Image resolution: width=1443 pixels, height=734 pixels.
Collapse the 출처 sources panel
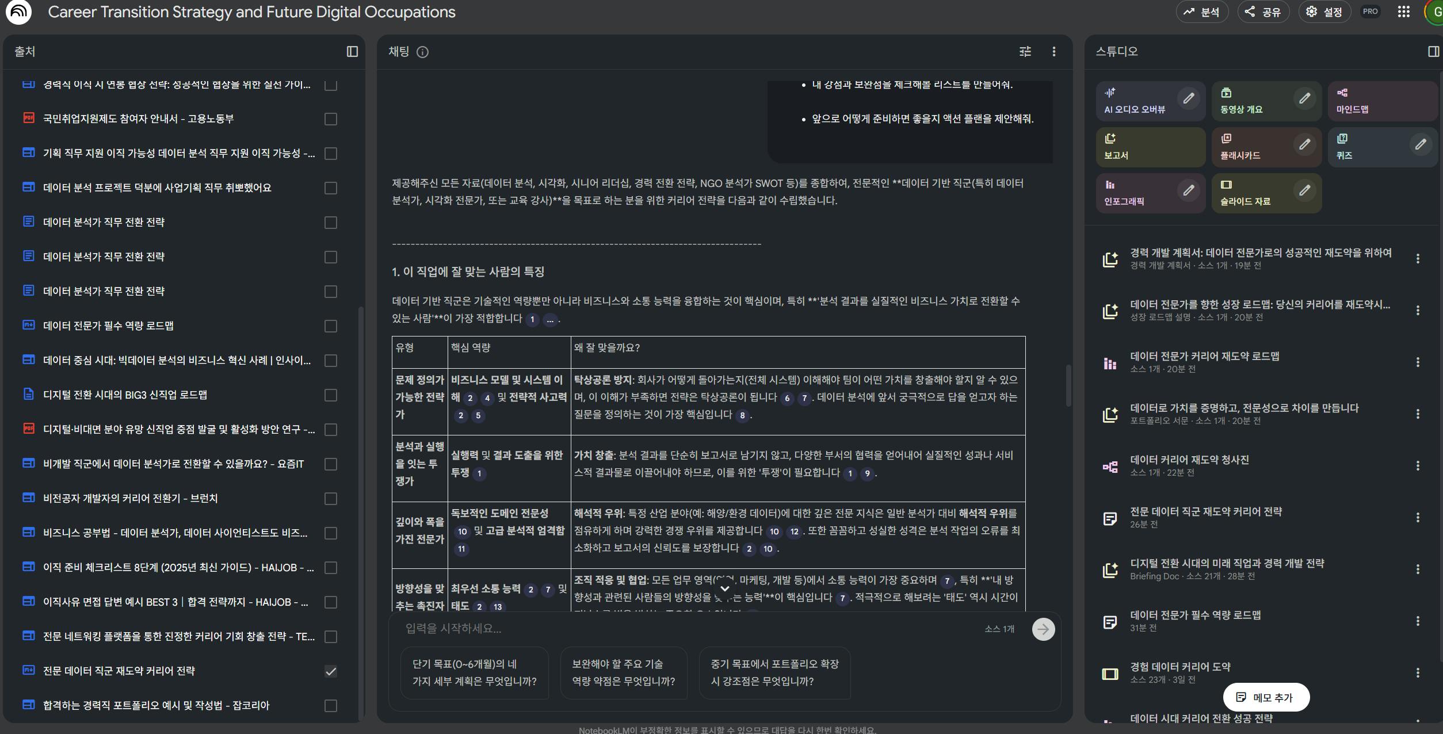pyautogui.click(x=352, y=51)
